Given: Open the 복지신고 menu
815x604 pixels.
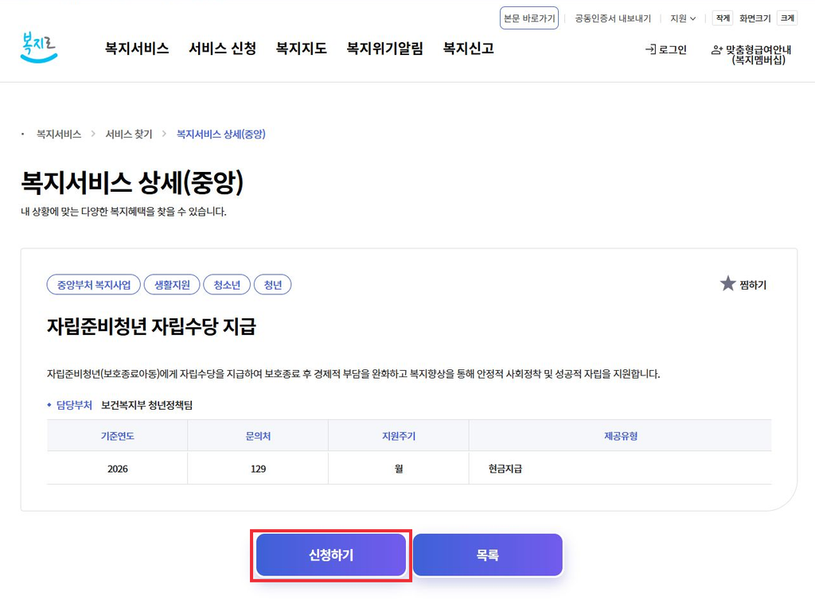Looking at the screenshot, I should tap(468, 49).
